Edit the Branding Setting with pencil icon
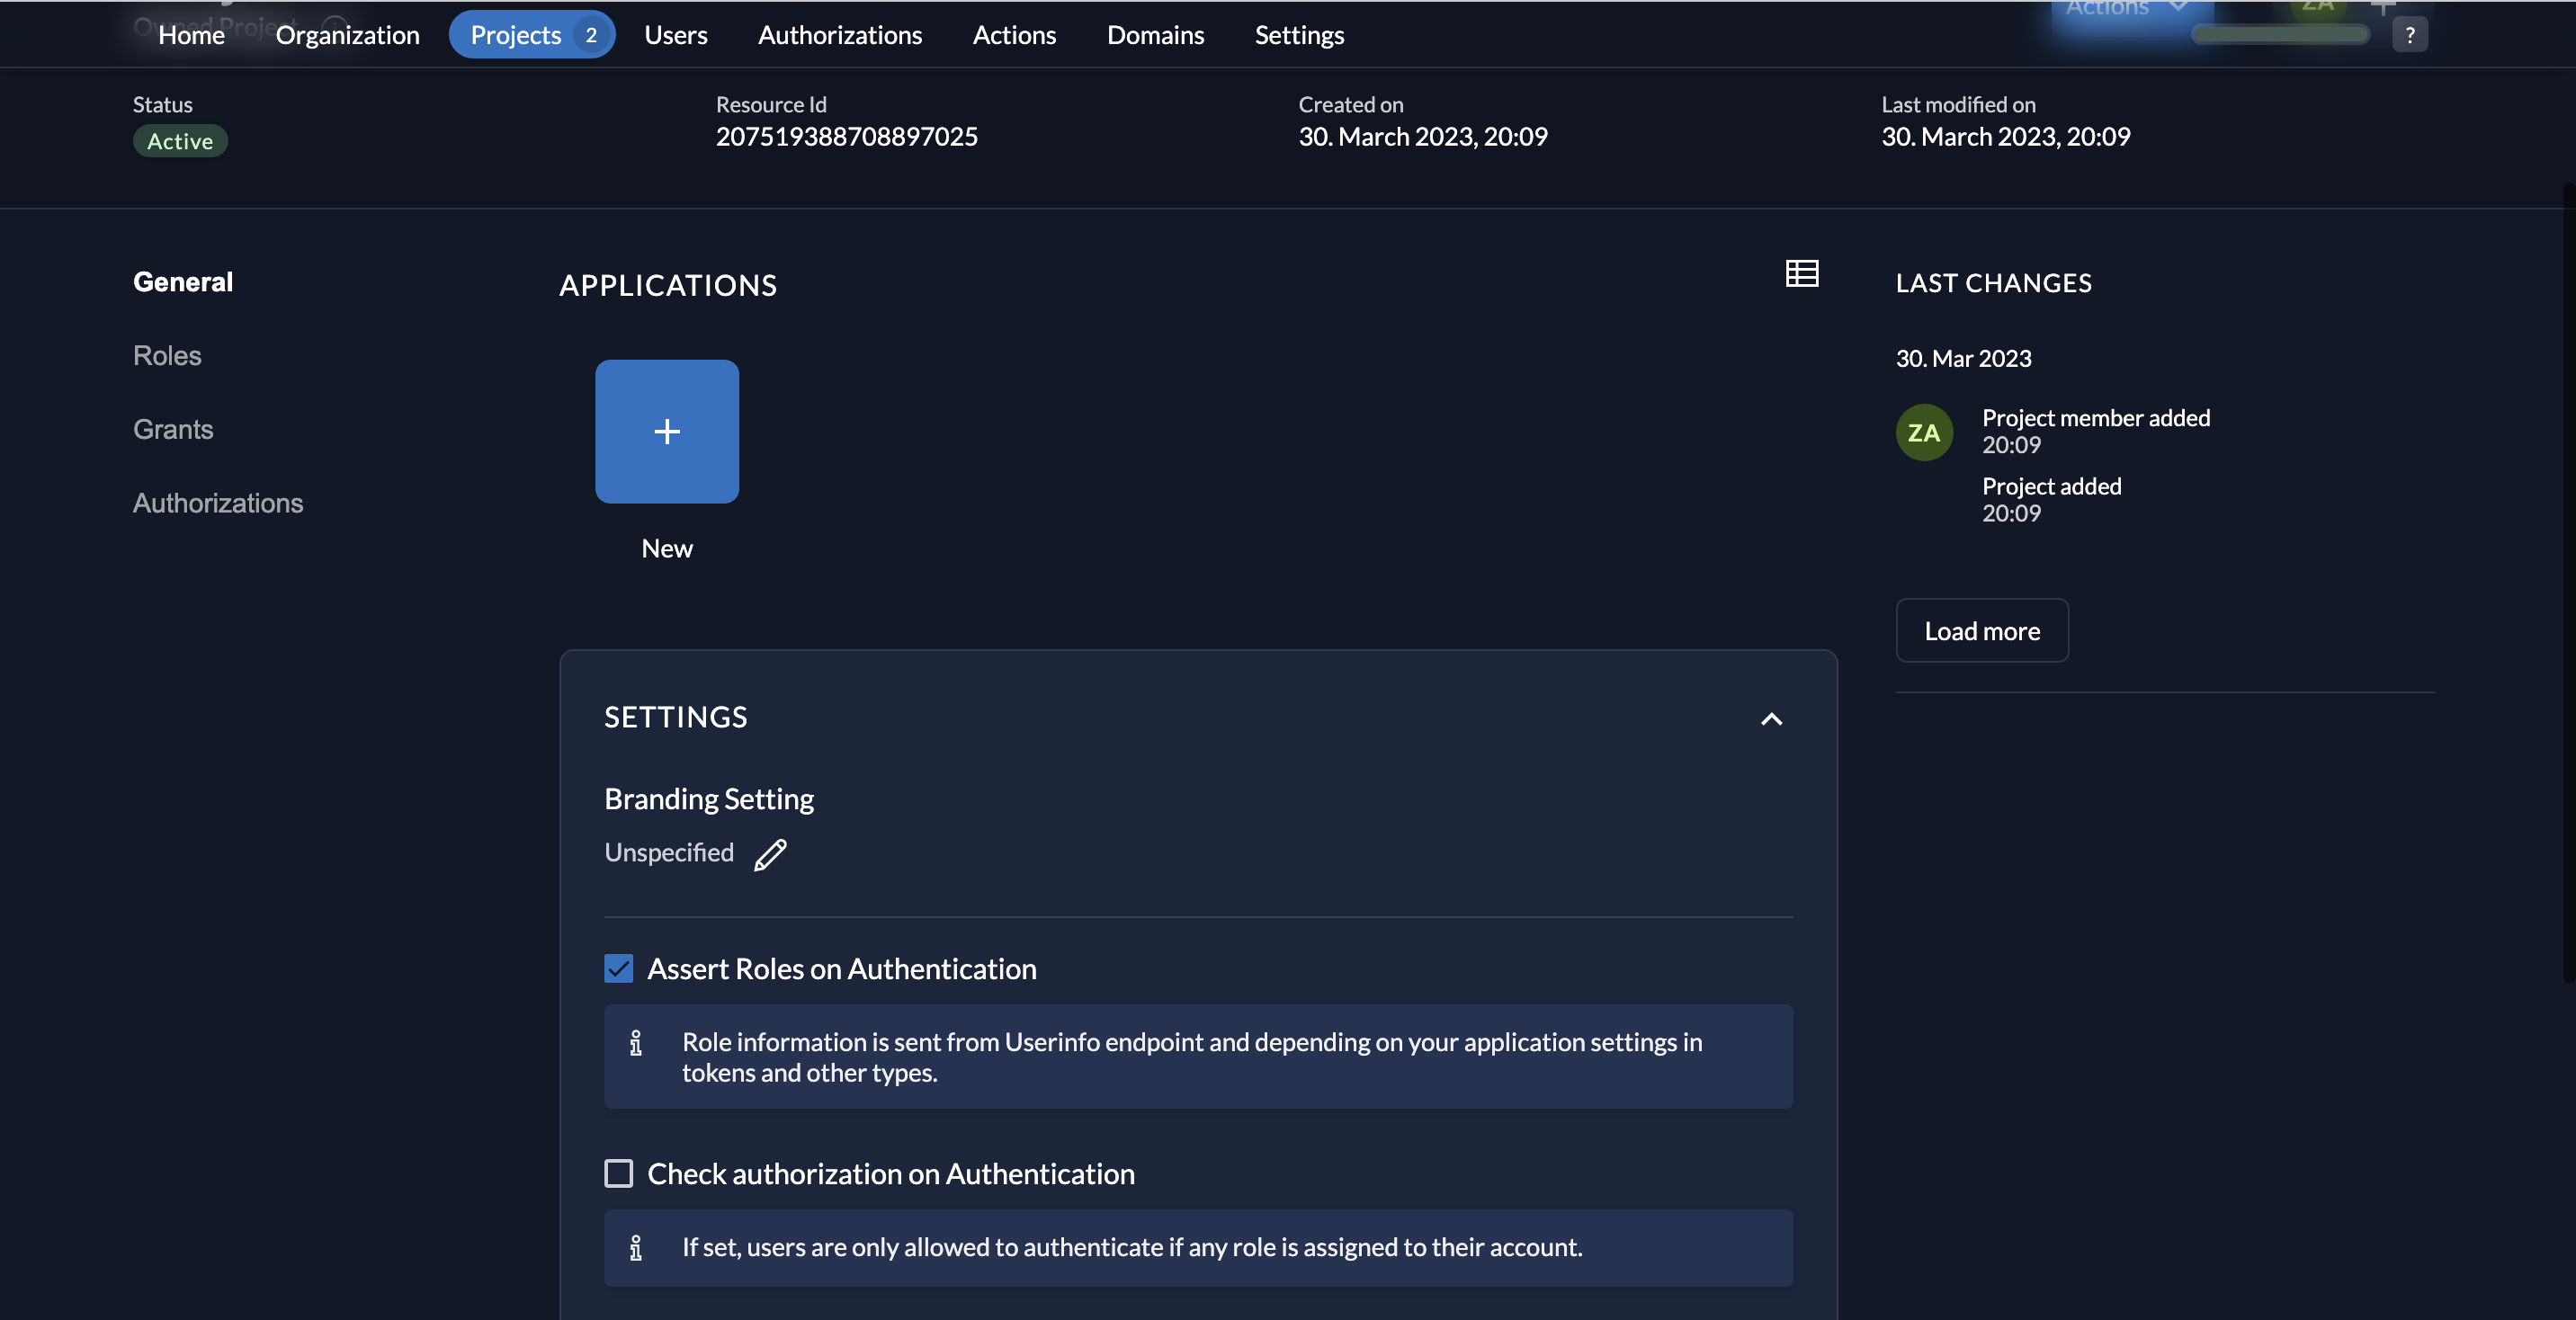This screenshot has height=1320, width=2576. point(770,854)
